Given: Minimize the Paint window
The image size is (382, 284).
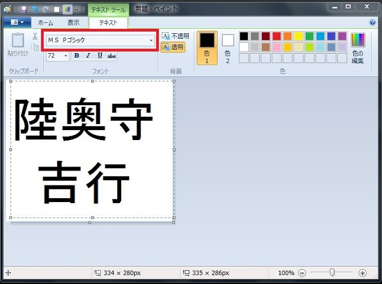Looking at the screenshot, I should click(335, 7).
